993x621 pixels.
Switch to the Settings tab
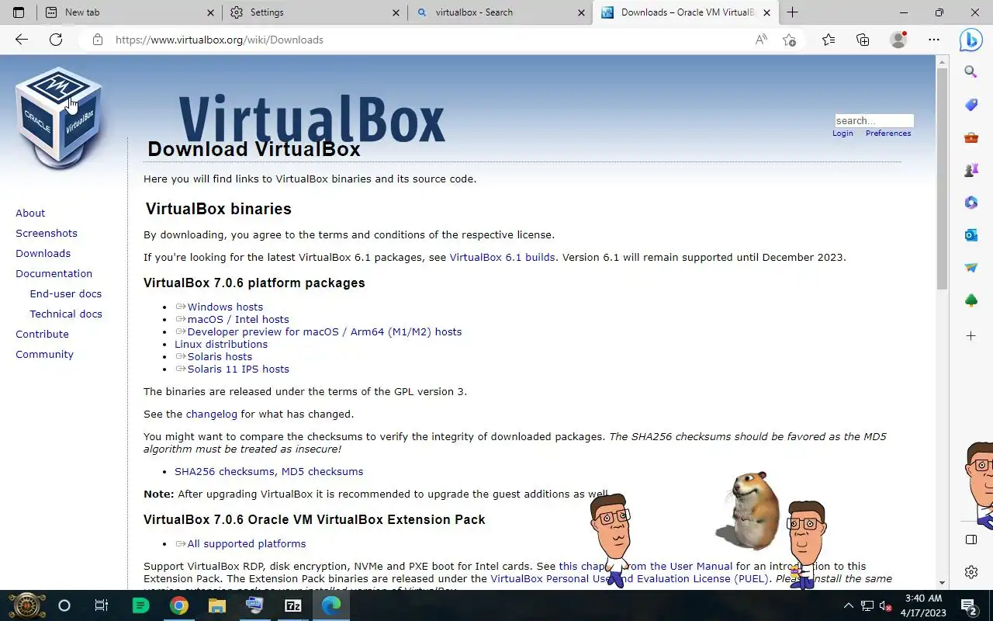click(x=316, y=12)
